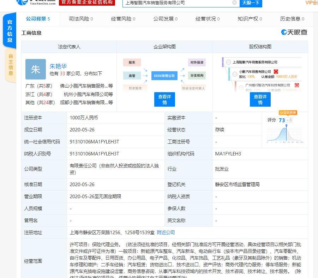Clear the search box using the × icon

pyautogui.click(x=234, y=3)
